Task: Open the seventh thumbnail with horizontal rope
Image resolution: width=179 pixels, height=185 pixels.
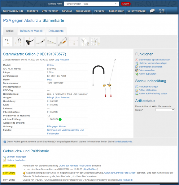Action: click(74, 42)
